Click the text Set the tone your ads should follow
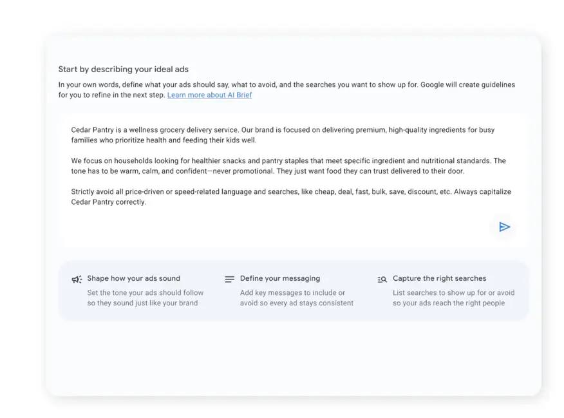This screenshot has height=418, width=564. click(146, 298)
